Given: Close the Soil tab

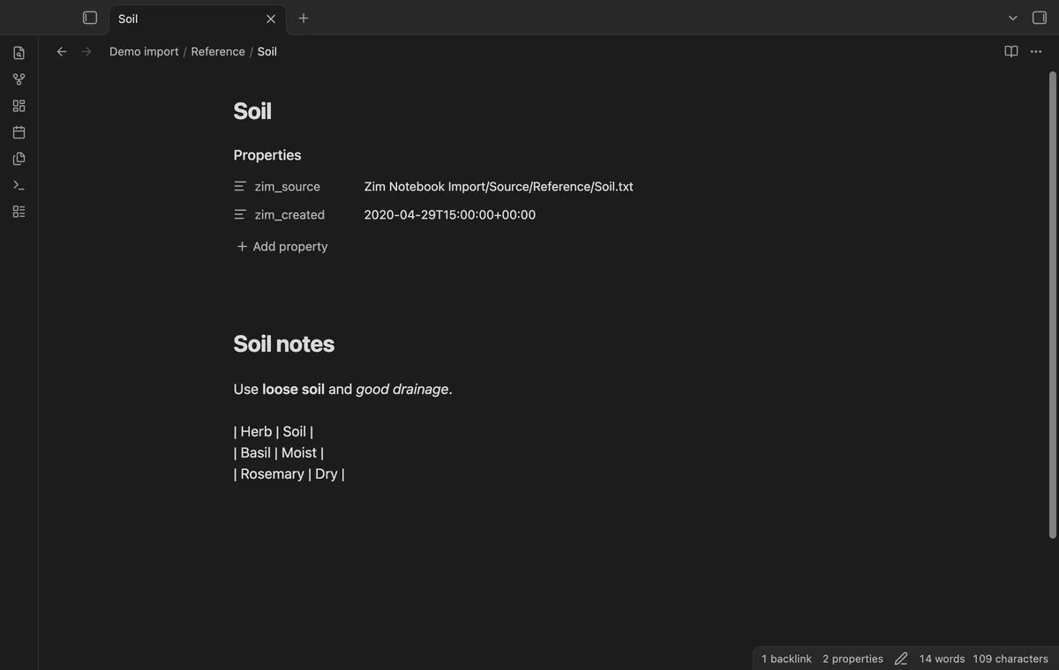Looking at the screenshot, I should (x=271, y=19).
